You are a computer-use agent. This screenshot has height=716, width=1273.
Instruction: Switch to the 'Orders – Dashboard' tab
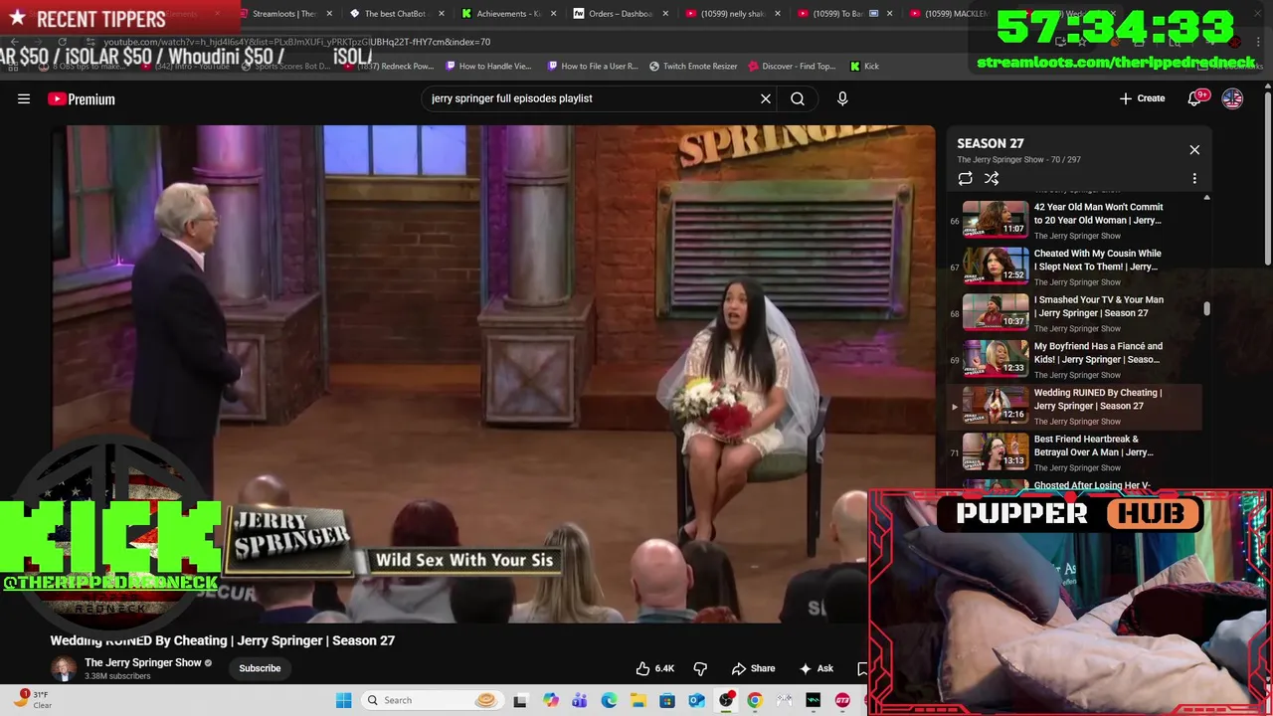pos(620,14)
